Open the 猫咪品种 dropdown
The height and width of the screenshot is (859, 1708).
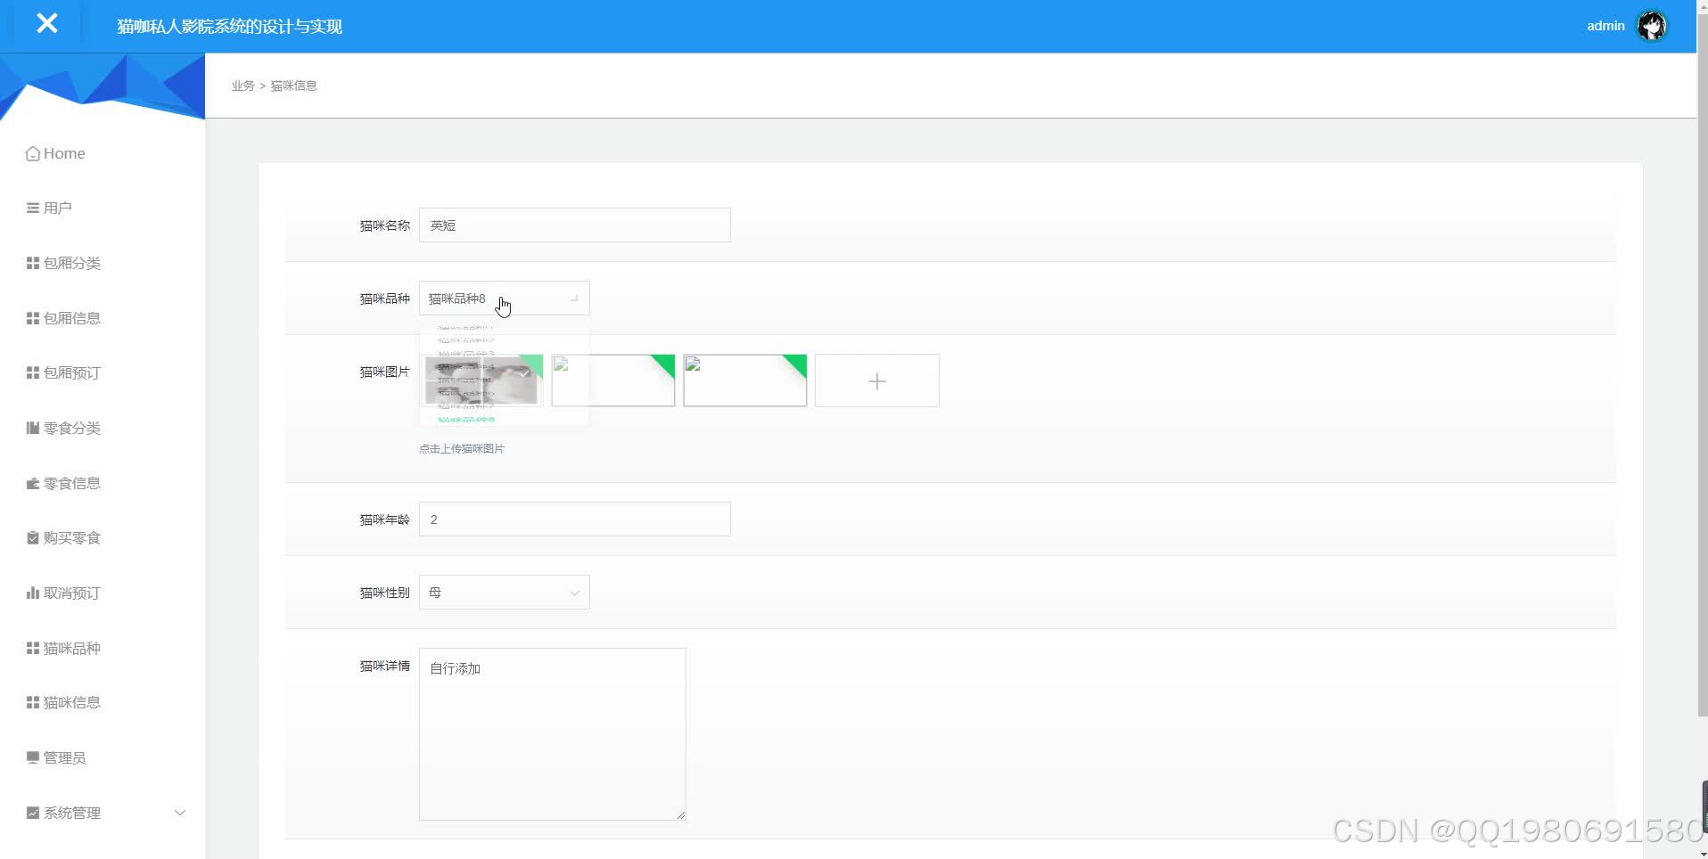(505, 299)
